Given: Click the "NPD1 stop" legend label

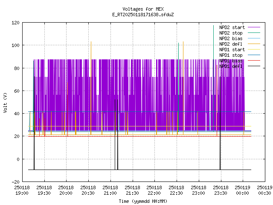Looking at the screenshot, I should [231, 55].
